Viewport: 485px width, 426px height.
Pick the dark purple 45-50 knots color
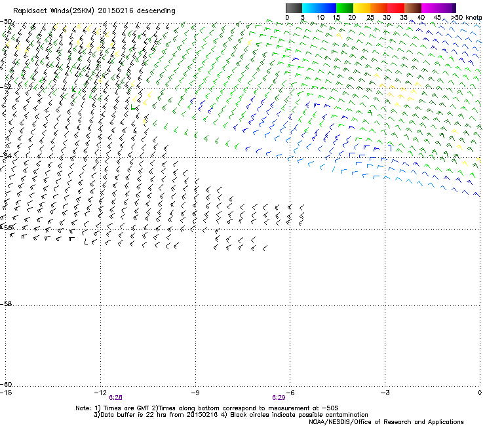(447, 8)
